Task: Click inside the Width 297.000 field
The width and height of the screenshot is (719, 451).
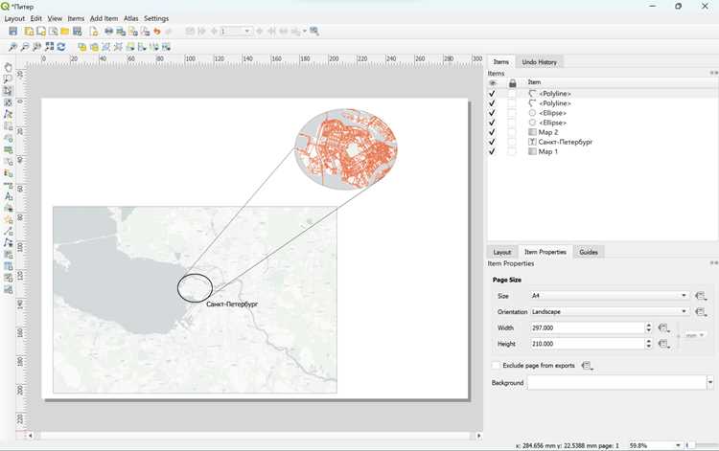Action: 588,327
